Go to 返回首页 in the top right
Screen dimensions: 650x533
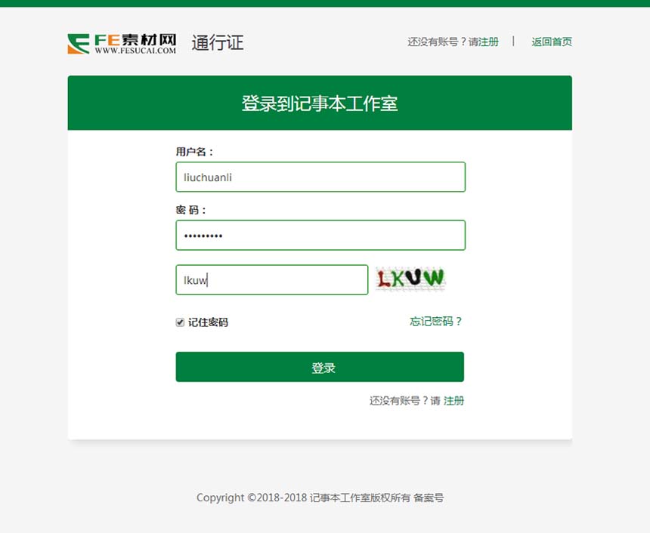[552, 42]
